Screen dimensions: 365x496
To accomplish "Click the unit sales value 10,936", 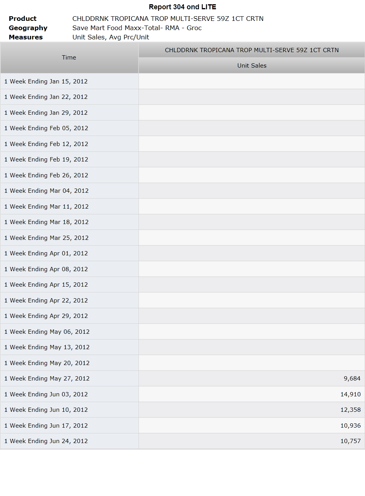I will (x=350, y=426).
